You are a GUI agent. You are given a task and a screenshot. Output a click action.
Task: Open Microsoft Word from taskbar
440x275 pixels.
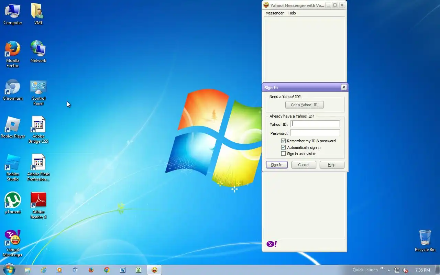pyautogui.click(x=123, y=270)
